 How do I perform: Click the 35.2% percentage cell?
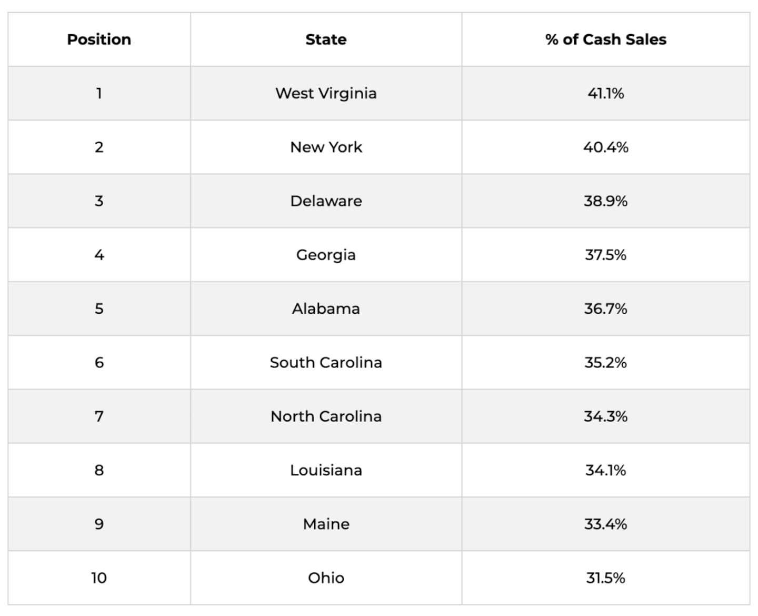tap(605, 362)
